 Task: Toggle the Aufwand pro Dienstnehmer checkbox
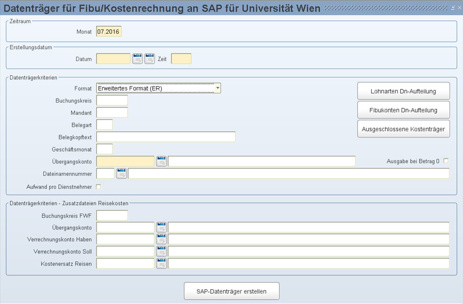click(98, 187)
